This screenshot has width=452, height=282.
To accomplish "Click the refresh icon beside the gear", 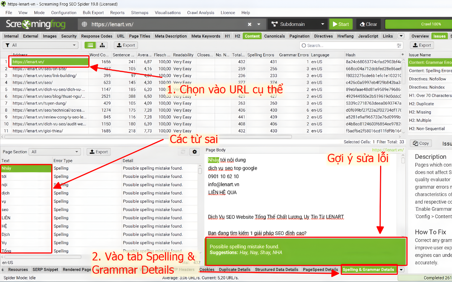I will [x=183, y=152].
